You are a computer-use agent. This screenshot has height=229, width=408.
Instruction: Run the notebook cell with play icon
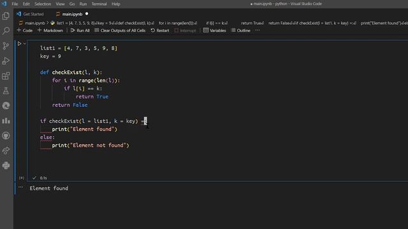click(19, 44)
